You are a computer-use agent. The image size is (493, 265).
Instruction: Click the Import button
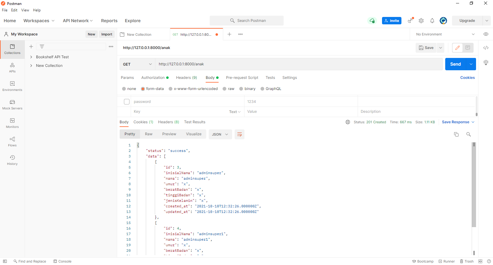pos(107,34)
